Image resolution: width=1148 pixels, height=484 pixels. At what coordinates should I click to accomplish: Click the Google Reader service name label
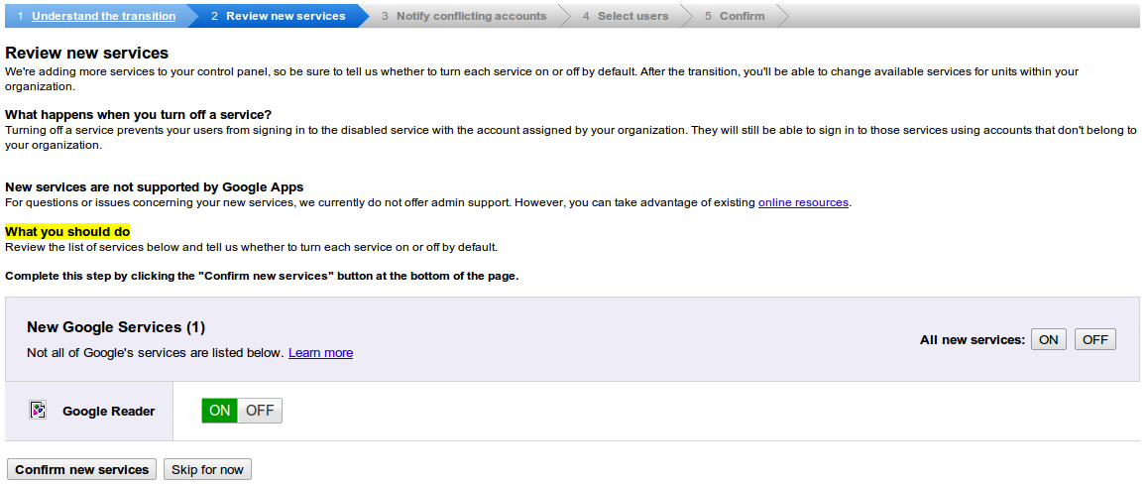tap(109, 412)
